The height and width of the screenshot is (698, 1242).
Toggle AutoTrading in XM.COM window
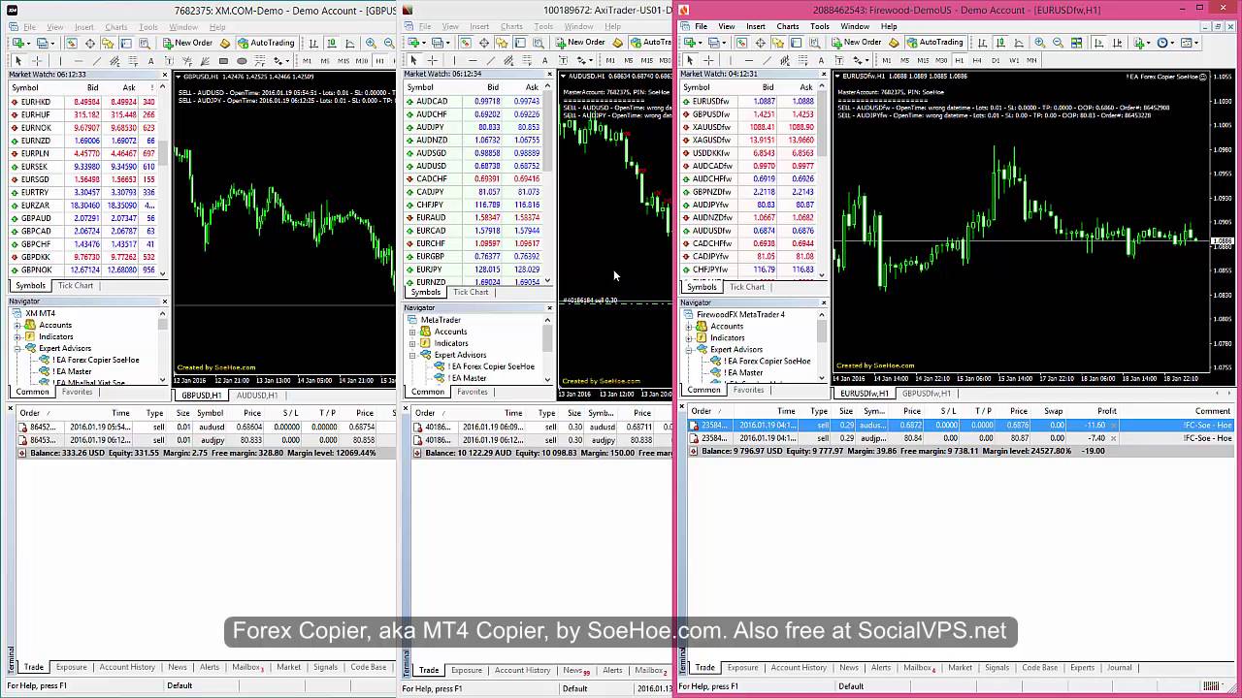pos(267,43)
